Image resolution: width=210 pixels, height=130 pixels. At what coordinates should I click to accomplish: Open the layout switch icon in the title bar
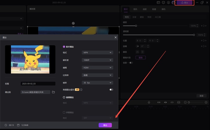[158, 3]
